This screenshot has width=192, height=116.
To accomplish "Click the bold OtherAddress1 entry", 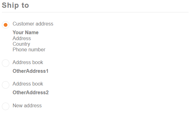I will coord(30,71).
